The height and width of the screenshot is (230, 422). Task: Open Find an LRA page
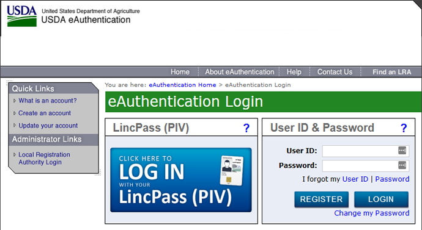click(x=392, y=72)
